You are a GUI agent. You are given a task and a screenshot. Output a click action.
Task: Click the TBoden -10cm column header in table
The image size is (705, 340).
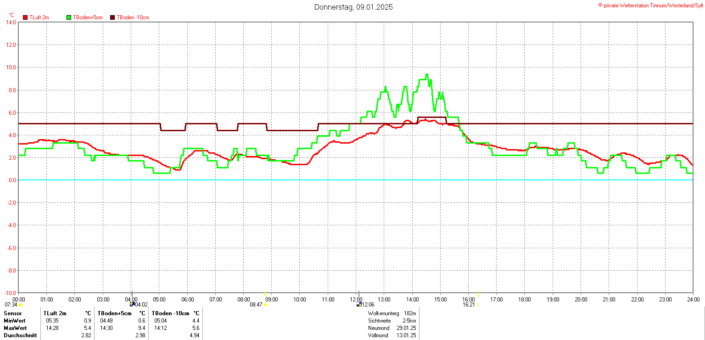pyautogui.click(x=170, y=313)
